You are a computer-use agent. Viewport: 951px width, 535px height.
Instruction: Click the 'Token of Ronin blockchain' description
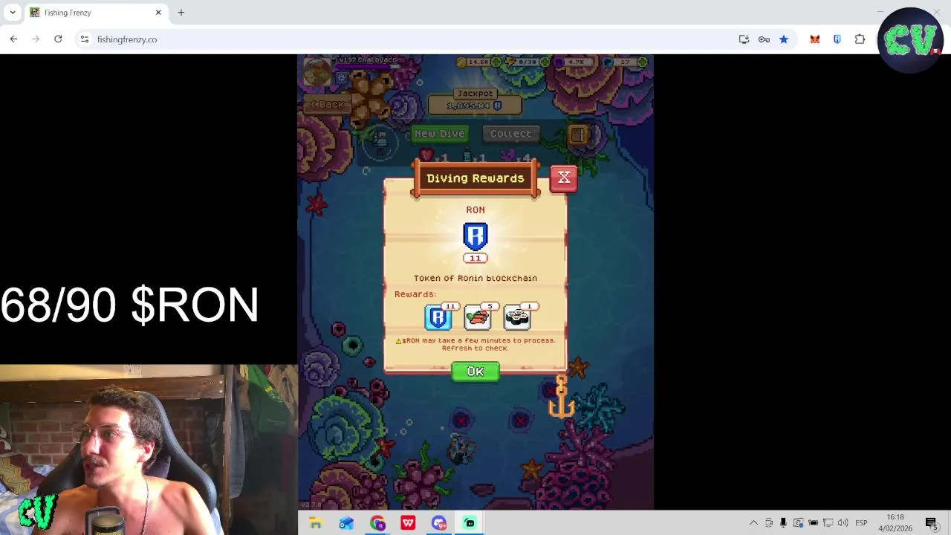coord(475,278)
